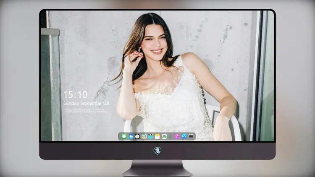Launch the pink iTunes music app

coord(177,136)
